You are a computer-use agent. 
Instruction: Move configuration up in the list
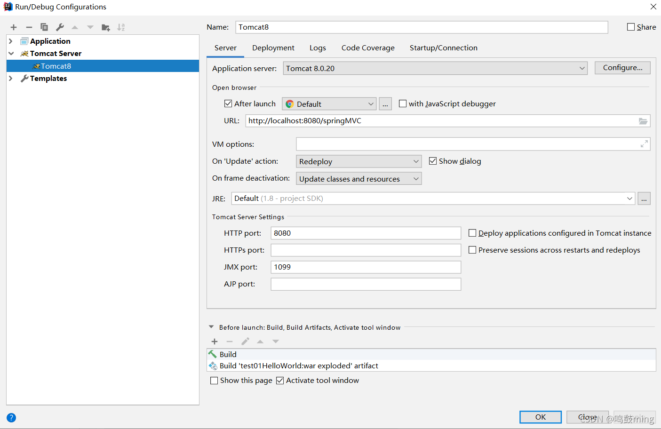click(75, 27)
